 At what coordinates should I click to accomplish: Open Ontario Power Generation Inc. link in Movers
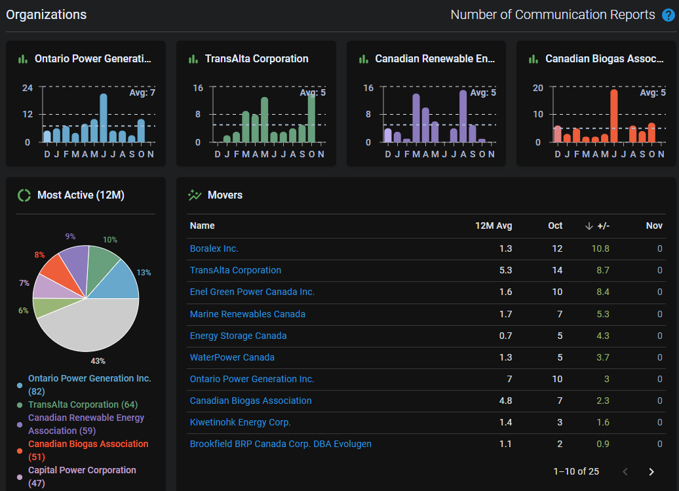coord(252,379)
